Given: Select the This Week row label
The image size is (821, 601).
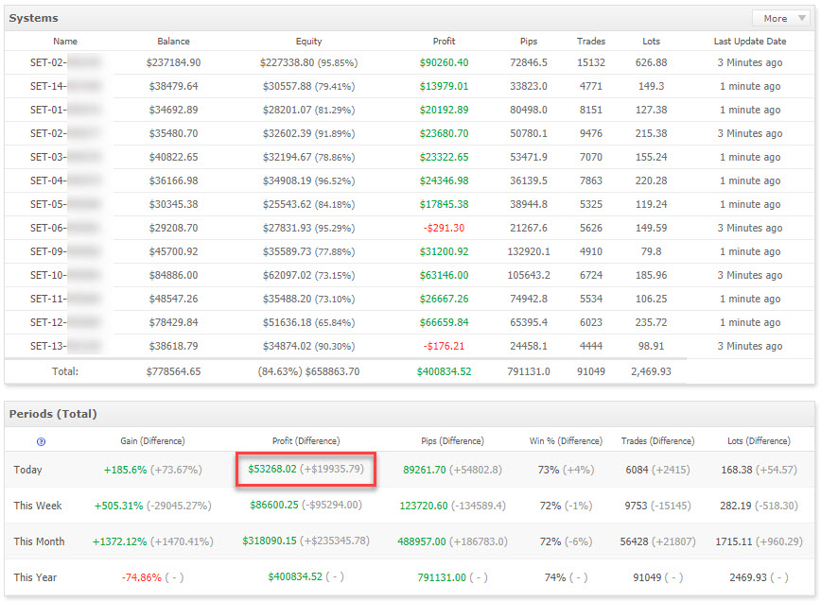Looking at the screenshot, I should [x=38, y=506].
